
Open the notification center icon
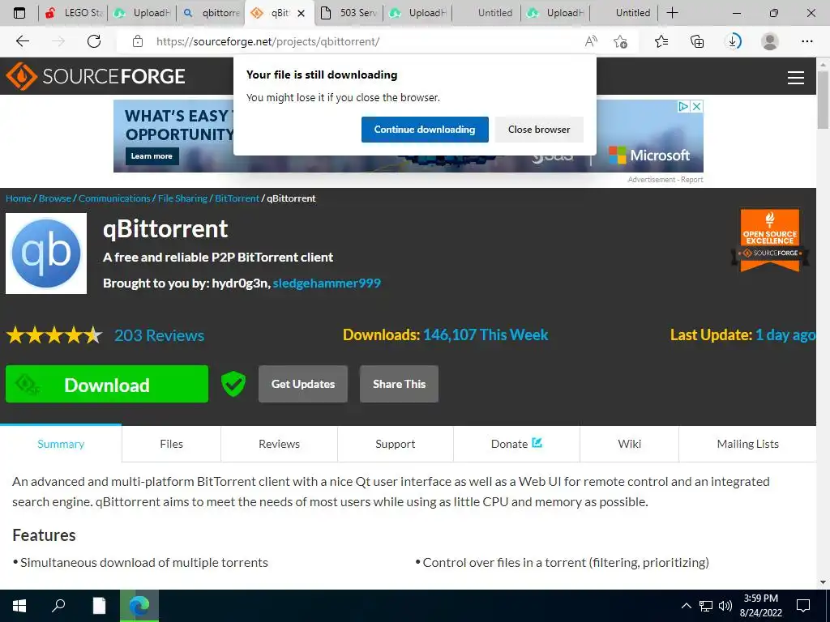point(803,606)
